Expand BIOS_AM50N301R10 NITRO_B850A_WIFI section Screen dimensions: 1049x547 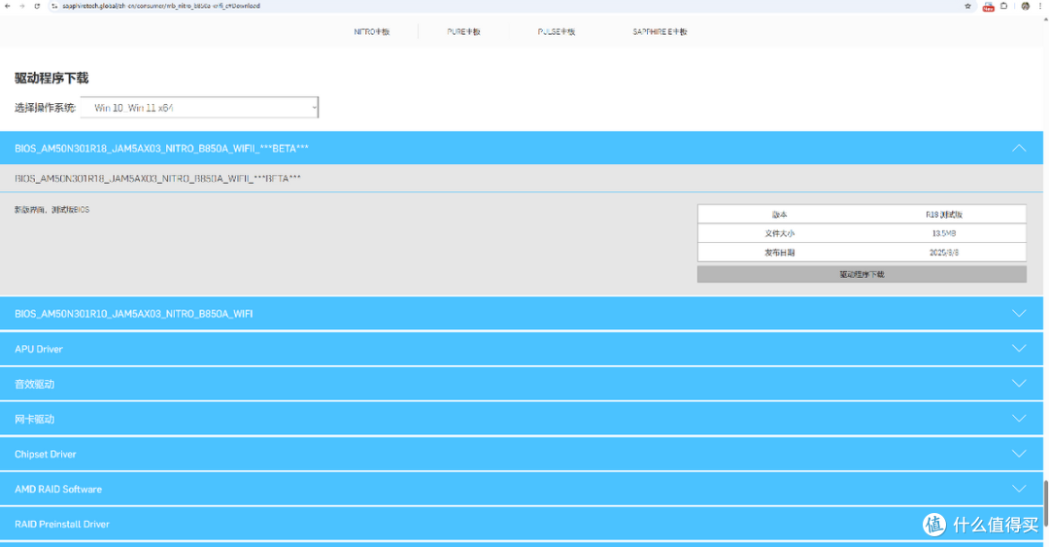[522, 314]
